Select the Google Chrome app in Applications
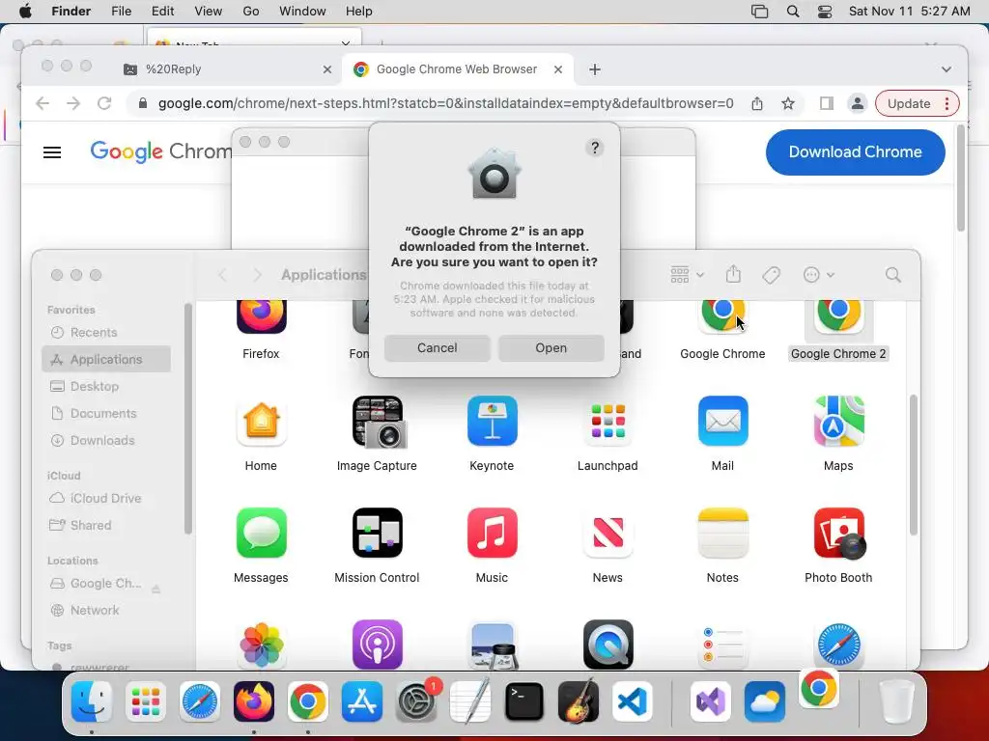Image resolution: width=989 pixels, height=741 pixels. pos(722,316)
